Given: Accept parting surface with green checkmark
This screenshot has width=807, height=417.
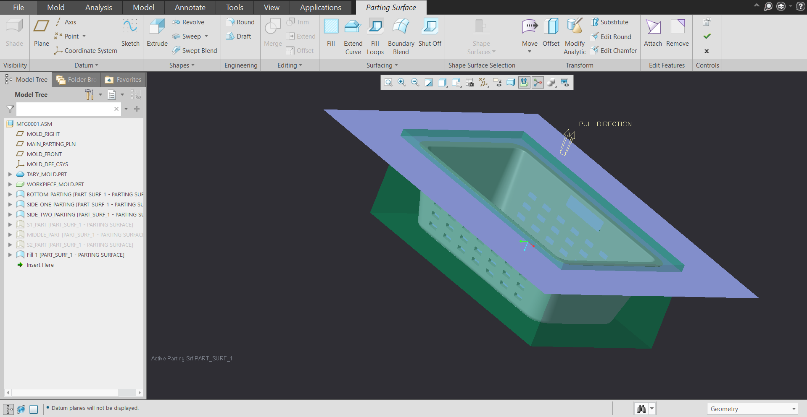Looking at the screenshot, I should click(x=707, y=36).
